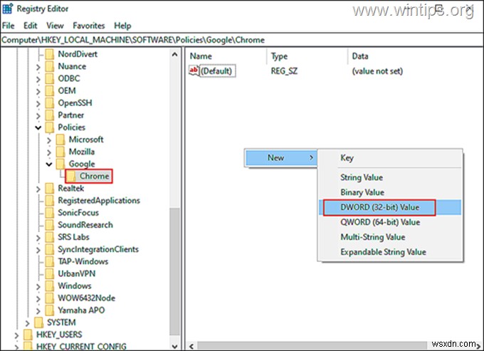Click the SoundResearch folder icon
Viewport: 484px width, 351px height.
(50, 225)
